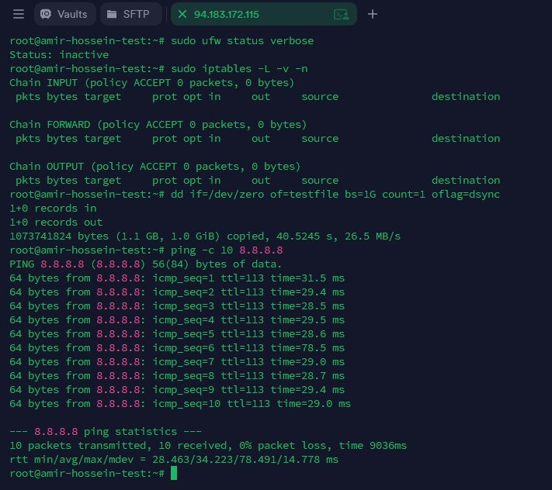Click the terminal cursor at the last prompt
Viewport: 552px width, 490px height.
tap(174, 473)
